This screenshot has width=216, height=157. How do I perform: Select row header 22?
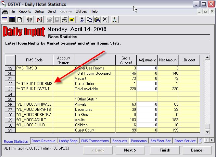pyautogui.click(x=10, y=84)
